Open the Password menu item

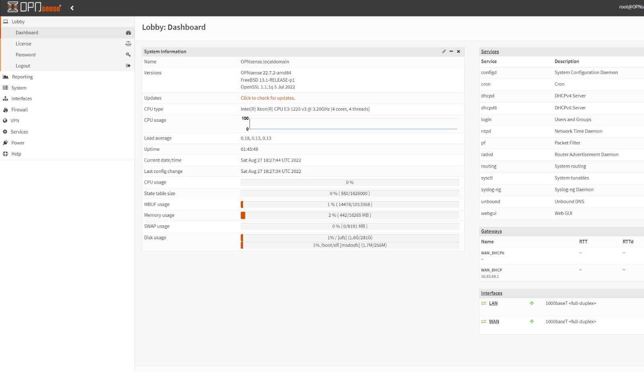[x=67, y=55]
